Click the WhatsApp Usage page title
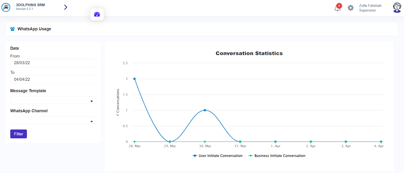 (x=34, y=29)
